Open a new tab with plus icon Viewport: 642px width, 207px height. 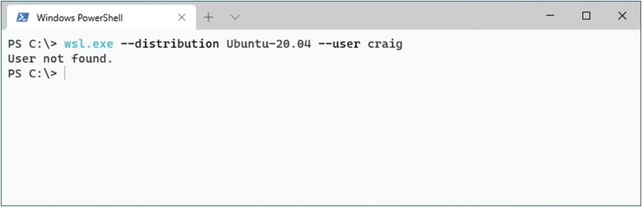click(208, 17)
